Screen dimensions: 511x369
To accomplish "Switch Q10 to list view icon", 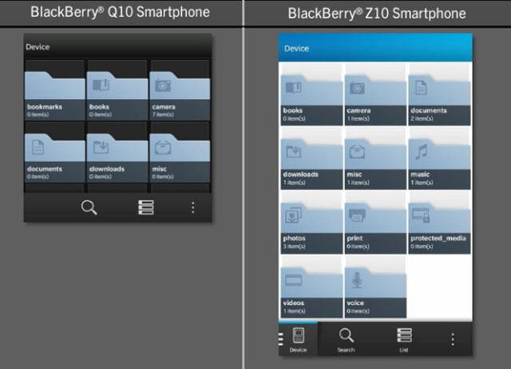I will [145, 208].
